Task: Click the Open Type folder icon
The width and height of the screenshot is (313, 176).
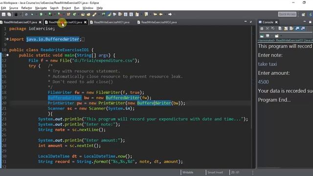Action: [83, 14]
